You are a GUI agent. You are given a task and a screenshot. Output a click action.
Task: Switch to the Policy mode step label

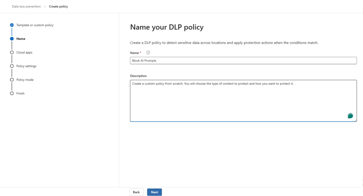pos(25,80)
